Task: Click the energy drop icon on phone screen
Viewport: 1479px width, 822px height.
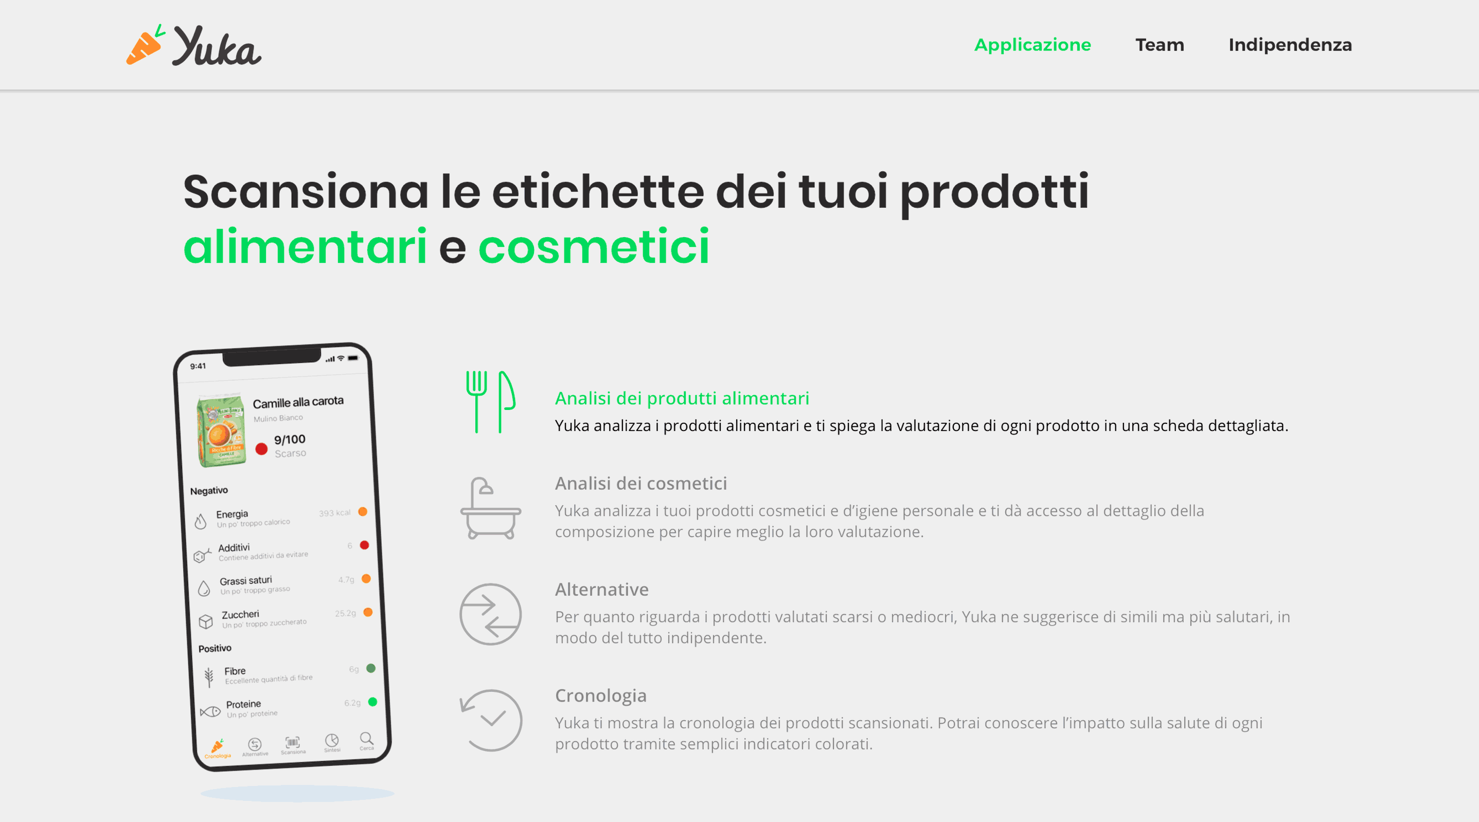Action: [x=203, y=517]
